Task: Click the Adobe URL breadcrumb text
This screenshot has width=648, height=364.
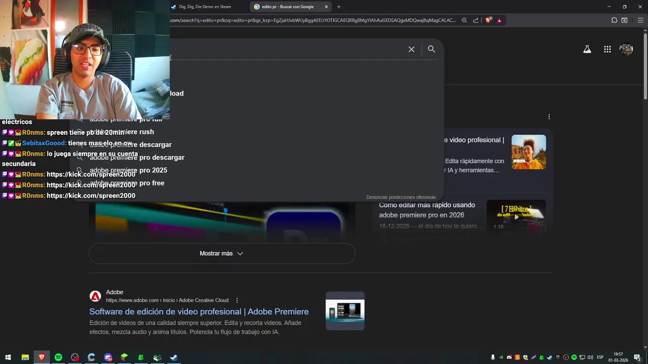Action: pos(167,300)
